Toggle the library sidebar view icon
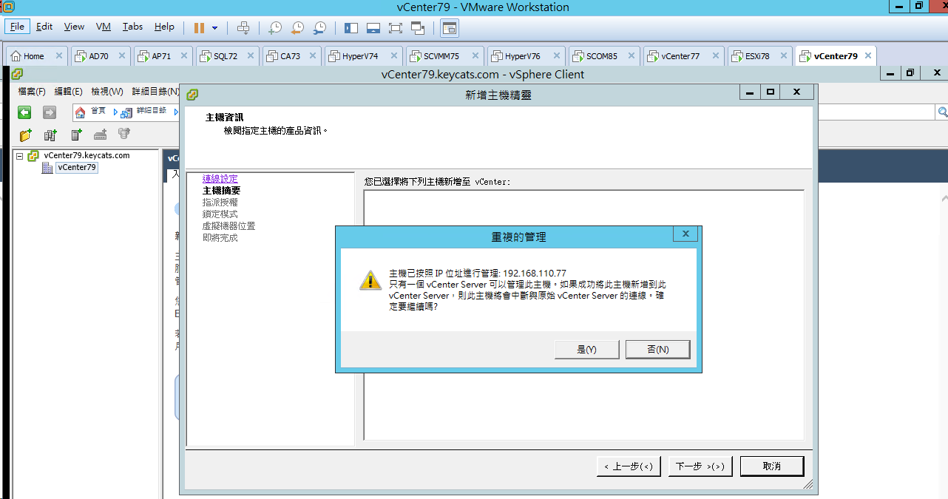 click(351, 28)
